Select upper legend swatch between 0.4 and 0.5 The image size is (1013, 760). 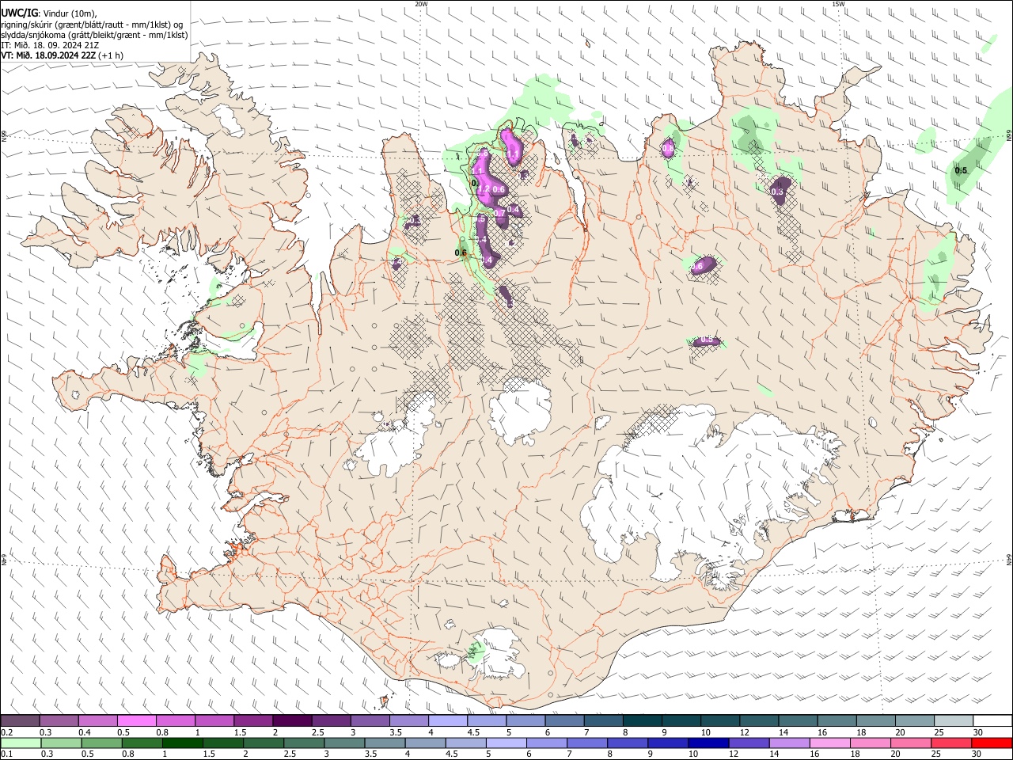coord(97,720)
